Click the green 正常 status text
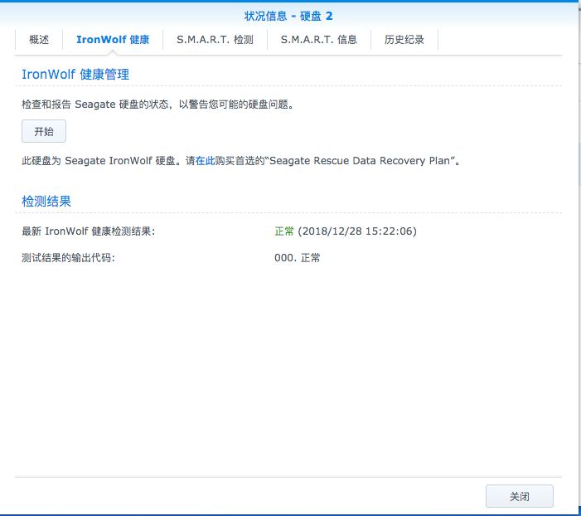 [284, 231]
